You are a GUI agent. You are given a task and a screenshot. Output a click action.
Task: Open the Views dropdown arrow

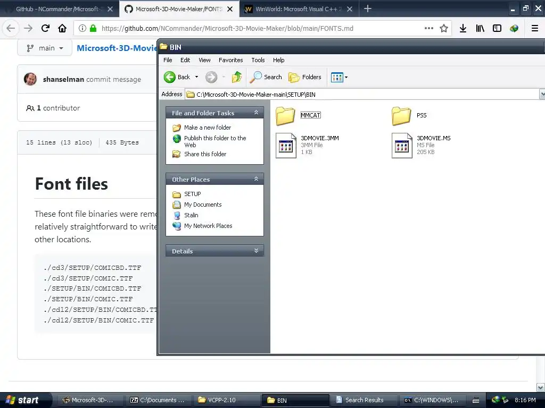click(346, 77)
